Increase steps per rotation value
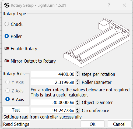133x129 pixels. (x=78, y=73)
